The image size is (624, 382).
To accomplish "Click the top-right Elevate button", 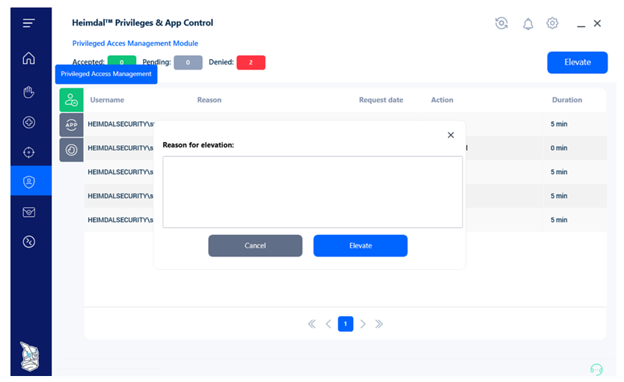I will (x=577, y=62).
